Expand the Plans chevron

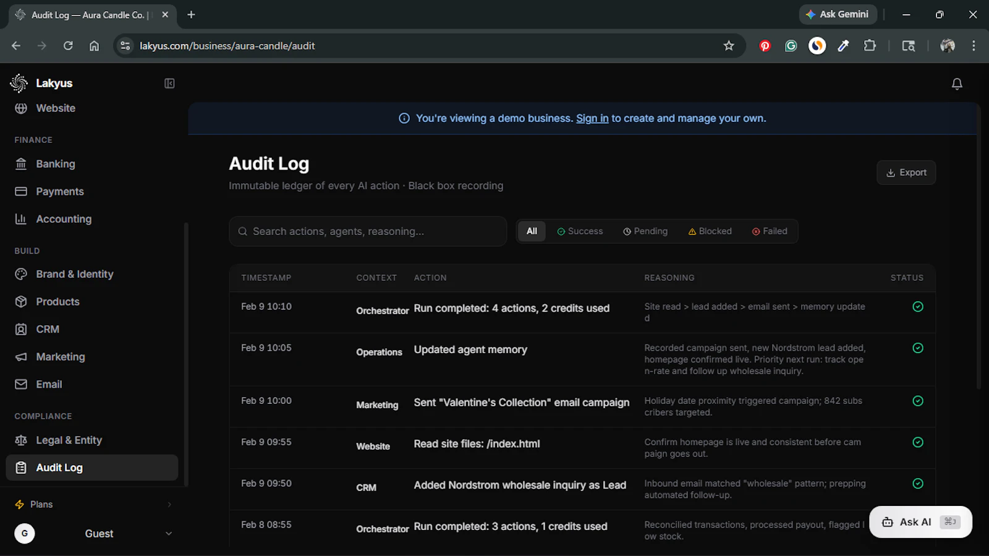(x=169, y=505)
